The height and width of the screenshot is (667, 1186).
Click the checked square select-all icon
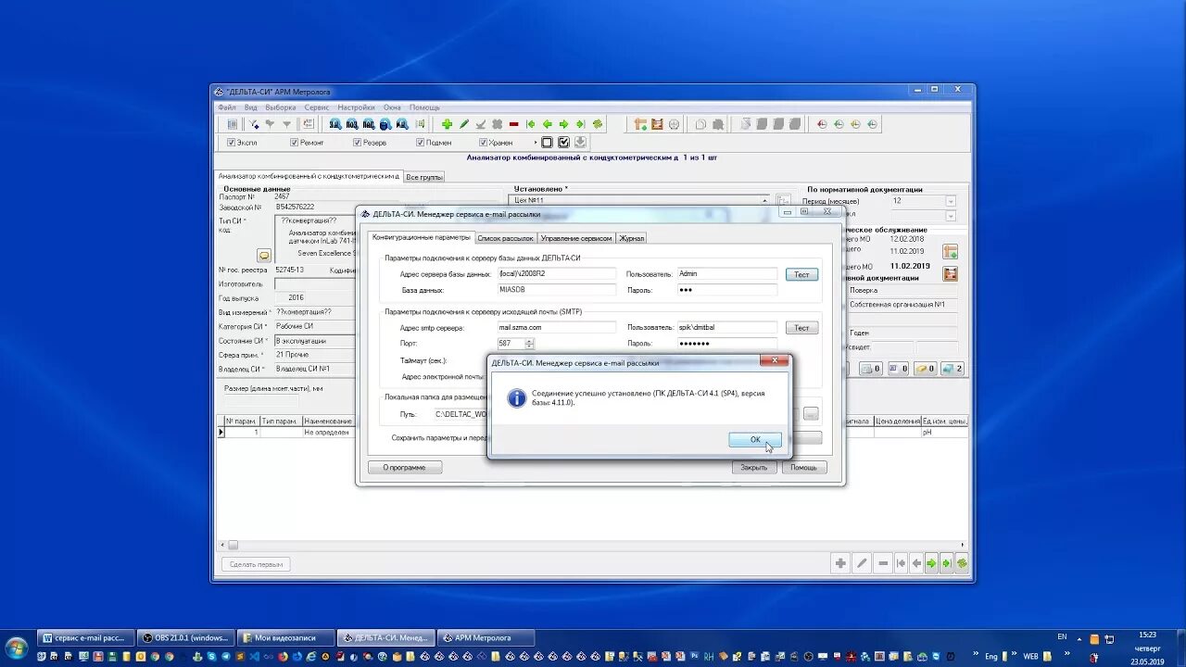pos(563,143)
